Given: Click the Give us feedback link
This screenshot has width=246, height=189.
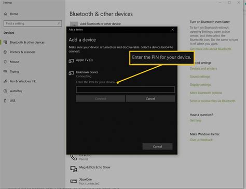Looking at the screenshot, I should coord(201,140).
